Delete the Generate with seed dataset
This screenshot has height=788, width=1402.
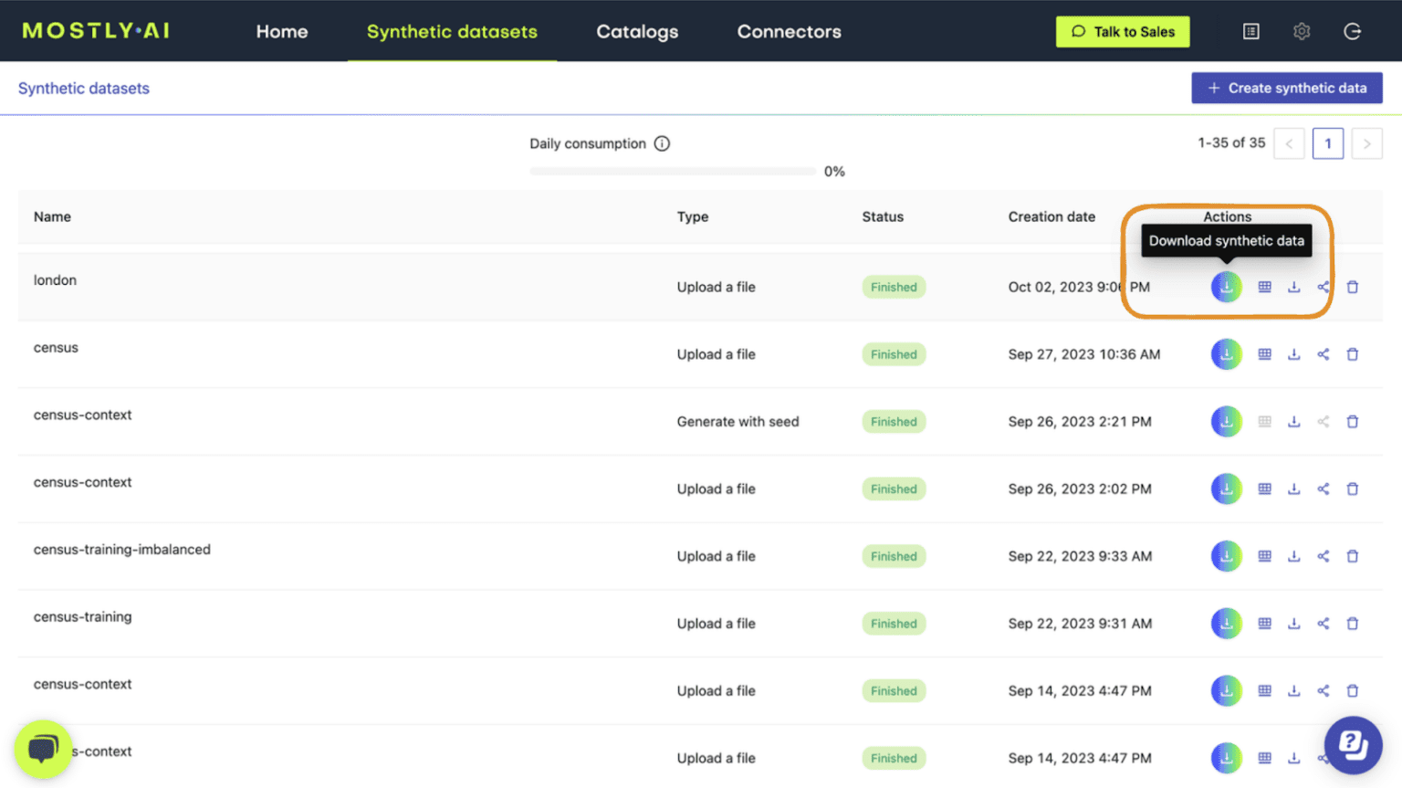pos(1353,422)
